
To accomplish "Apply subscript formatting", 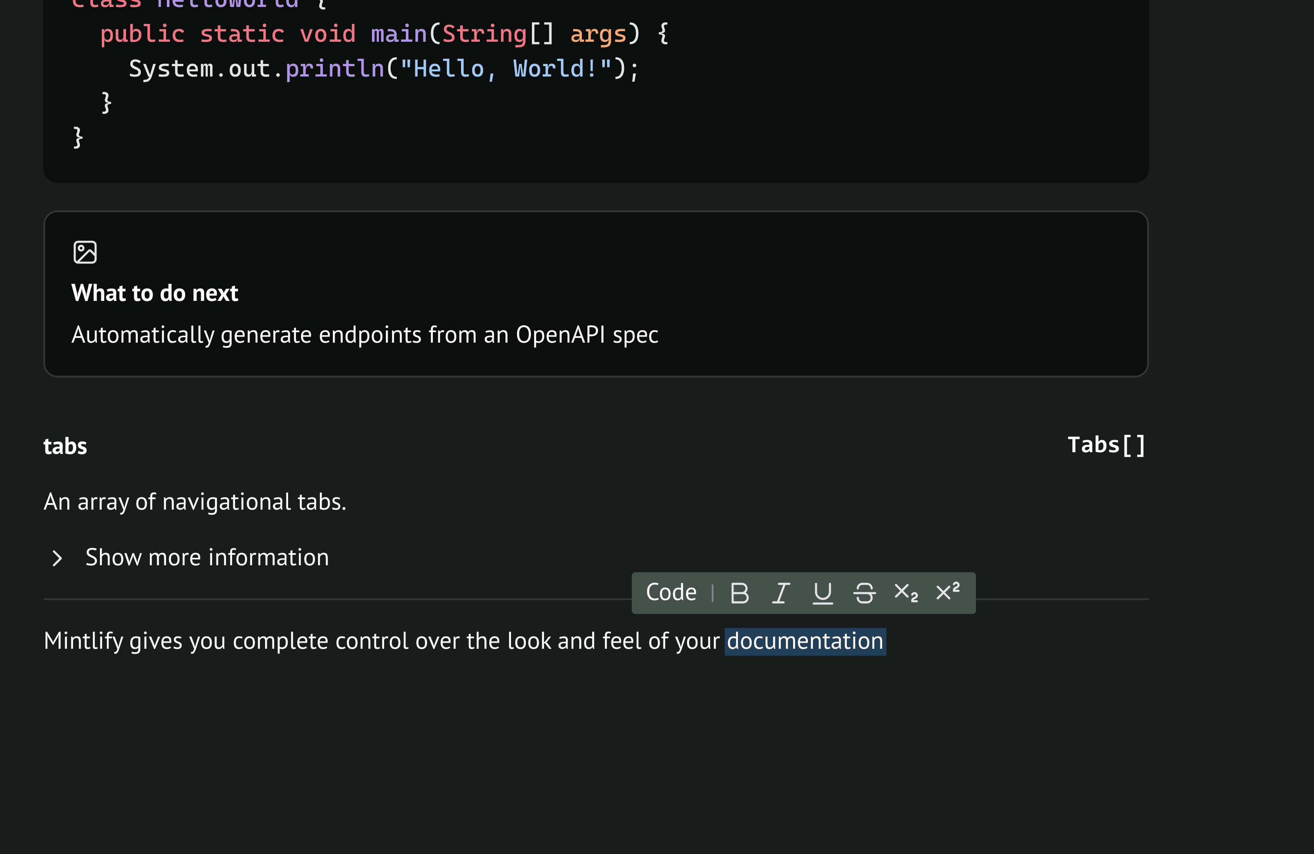I will [906, 593].
